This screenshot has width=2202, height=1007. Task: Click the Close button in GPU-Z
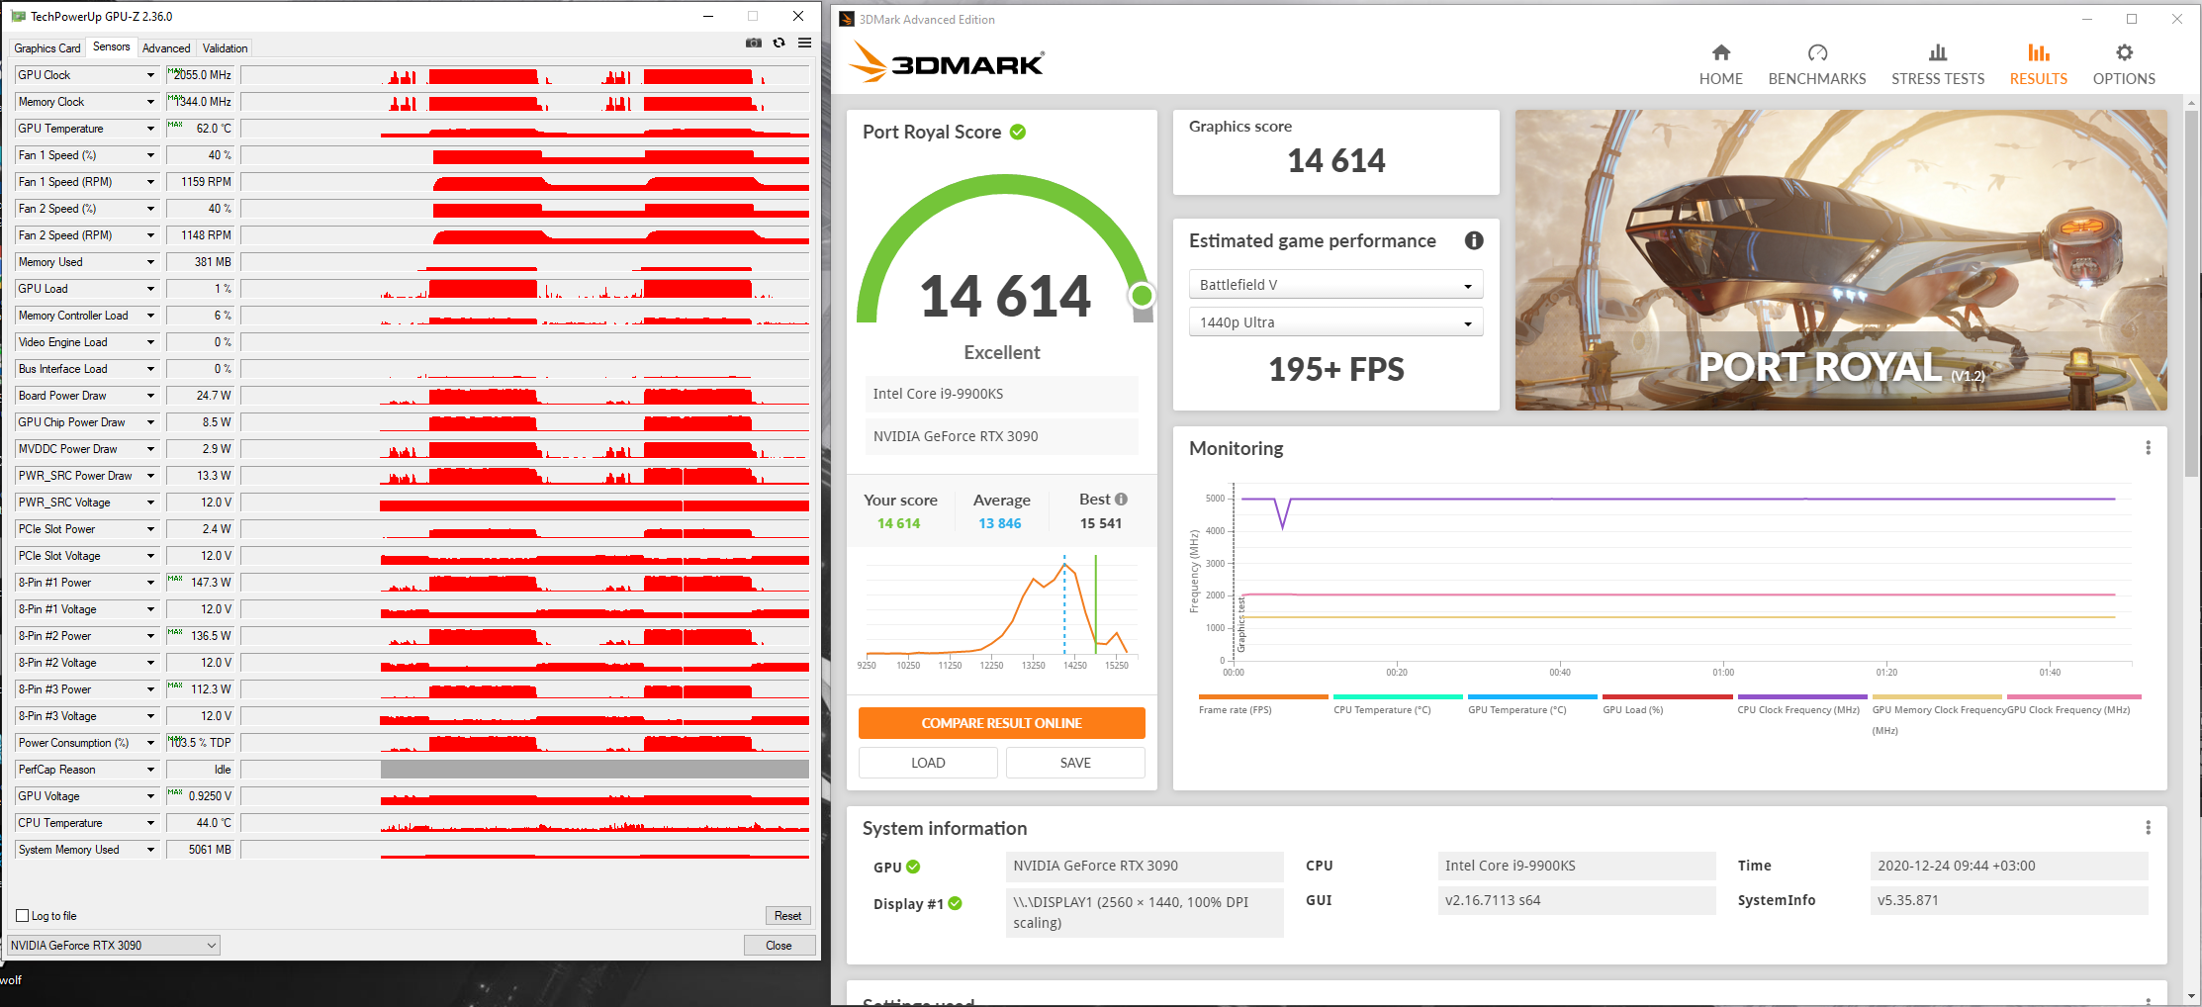point(779,946)
